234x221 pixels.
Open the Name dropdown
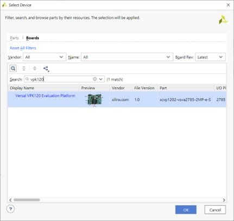(127, 57)
